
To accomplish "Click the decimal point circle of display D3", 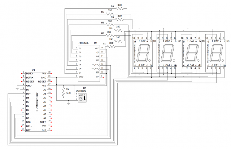I will (x=198, y=61).
